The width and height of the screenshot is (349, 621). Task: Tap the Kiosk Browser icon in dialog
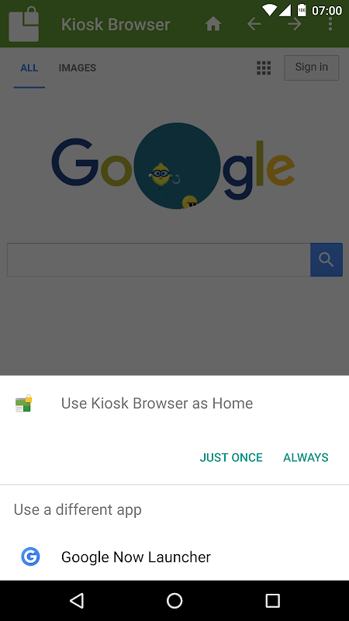(x=24, y=404)
